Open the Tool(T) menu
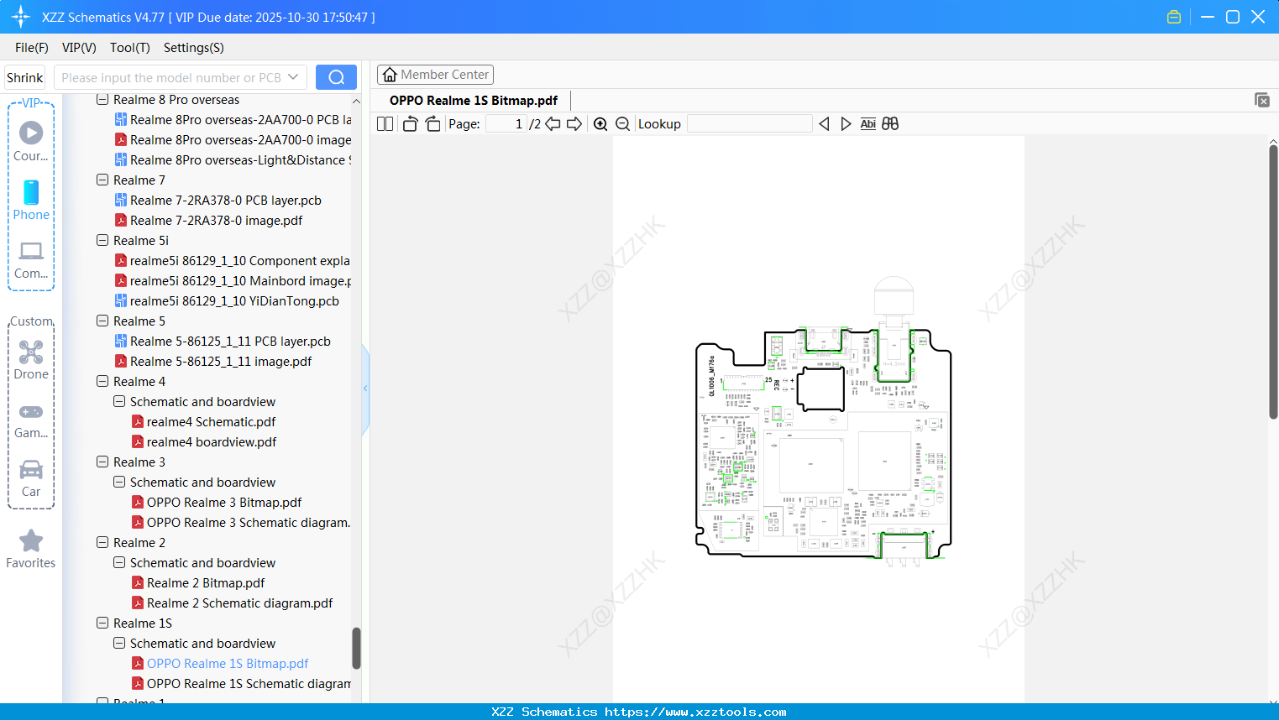1279x720 pixels. [x=130, y=48]
